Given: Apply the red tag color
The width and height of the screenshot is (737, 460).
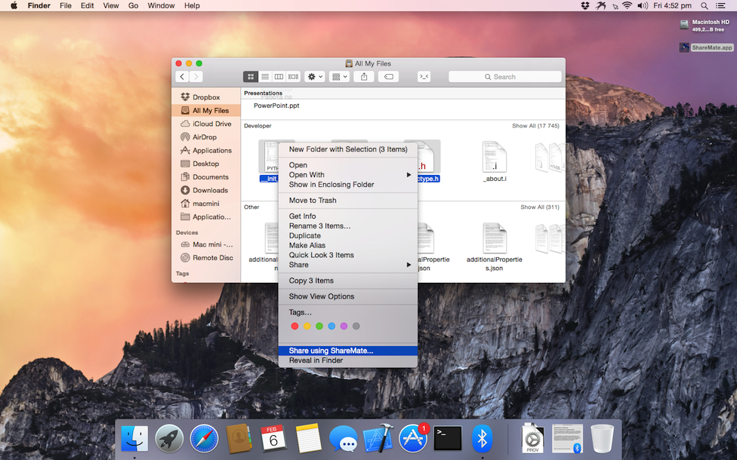Looking at the screenshot, I should (294, 327).
